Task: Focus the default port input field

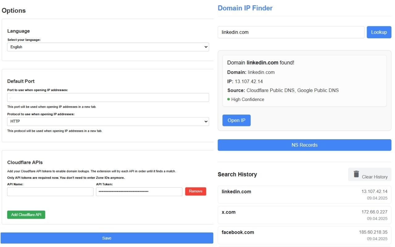Action: pos(108,98)
